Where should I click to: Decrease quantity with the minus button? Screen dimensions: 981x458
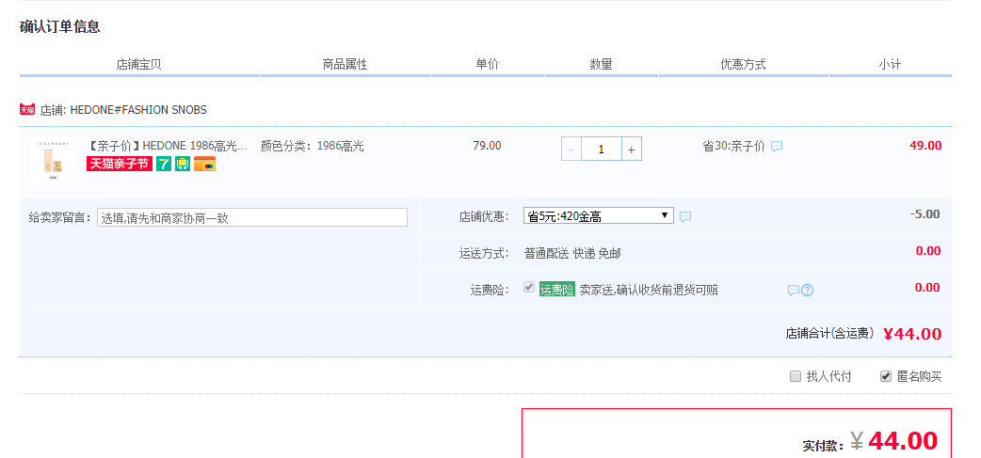pos(571,149)
